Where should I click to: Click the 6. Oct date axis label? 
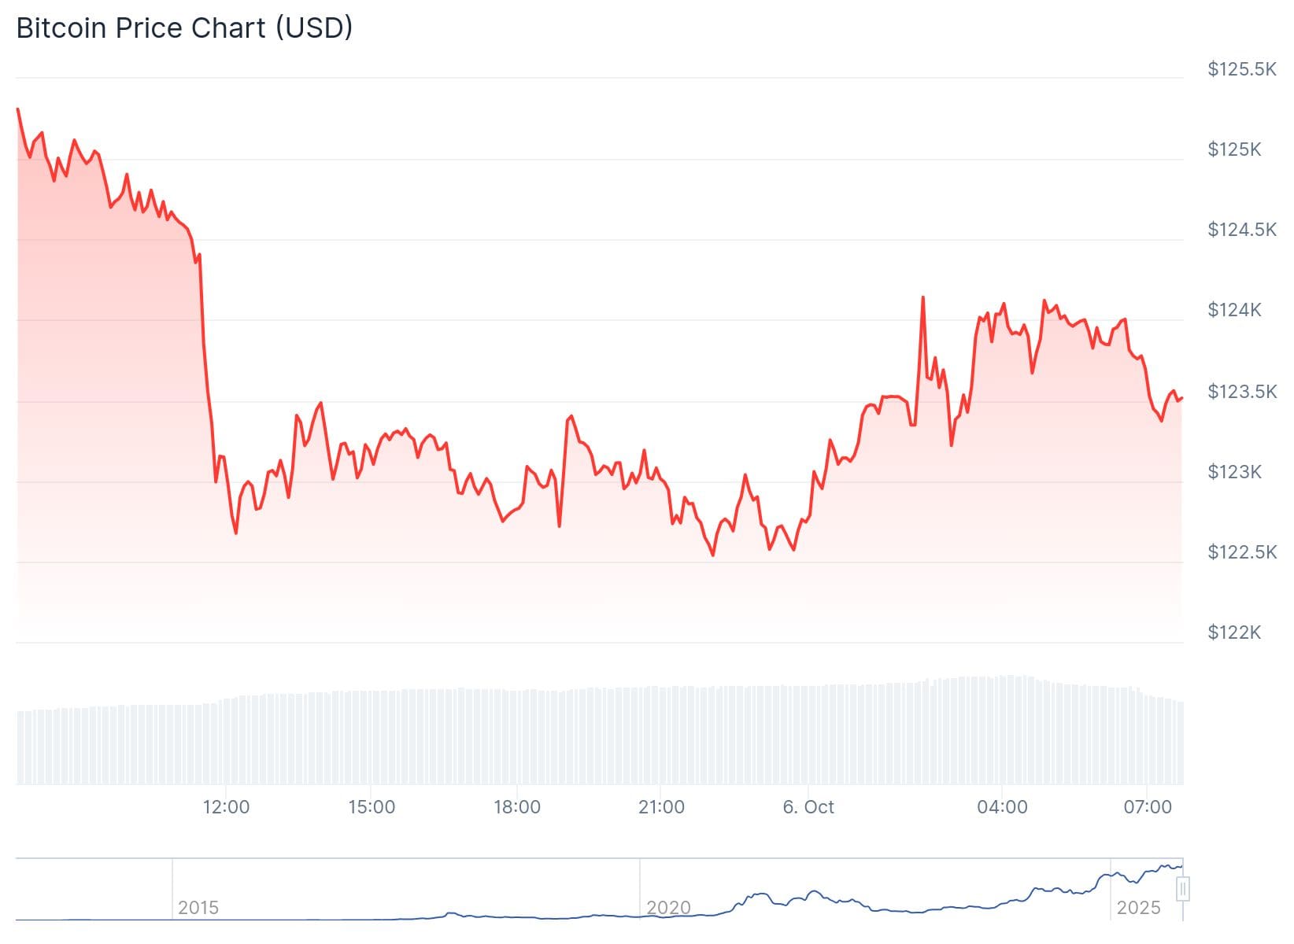click(808, 807)
